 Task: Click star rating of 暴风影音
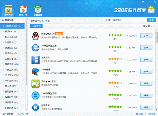(115, 59)
